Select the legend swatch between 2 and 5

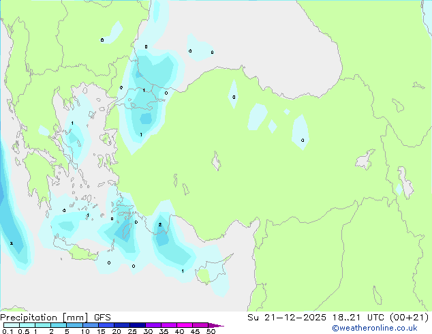pyautogui.click(x=59, y=325)
